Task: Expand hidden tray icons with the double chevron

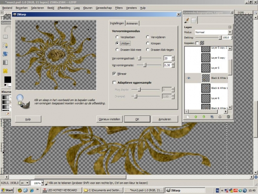Action: pyautogui.click(x=222, y=191)
